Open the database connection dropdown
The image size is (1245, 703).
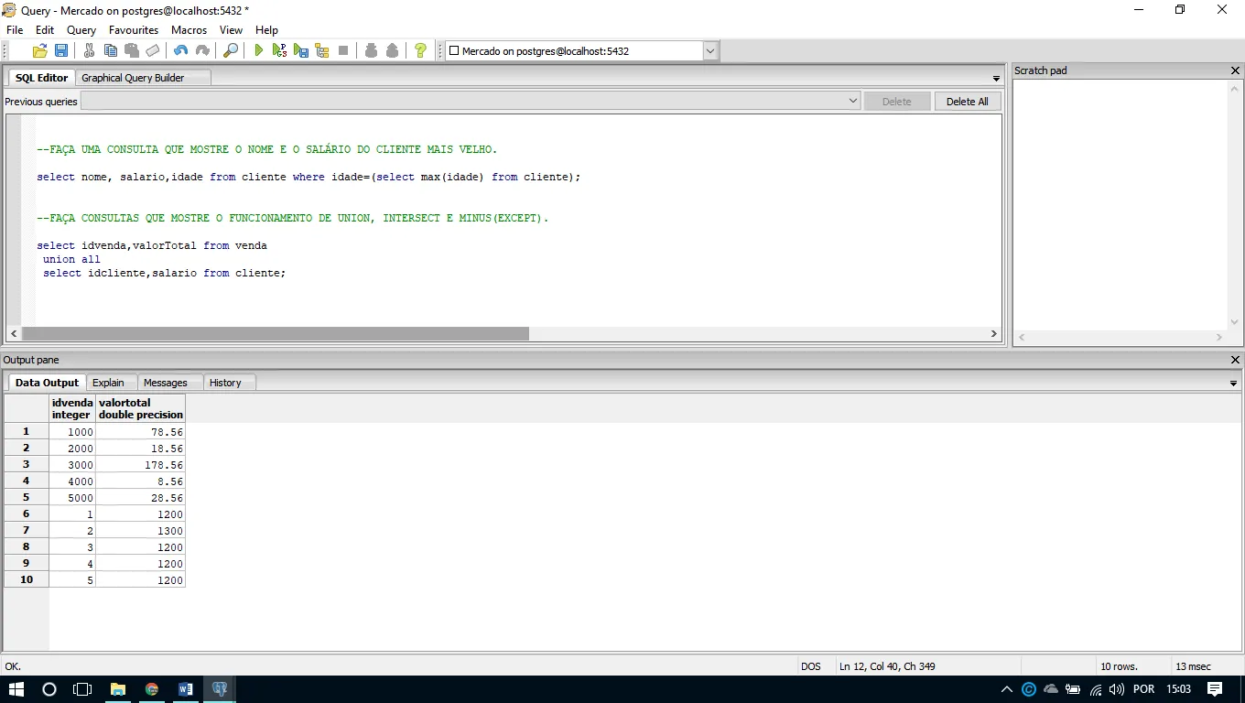coord(710,51)
